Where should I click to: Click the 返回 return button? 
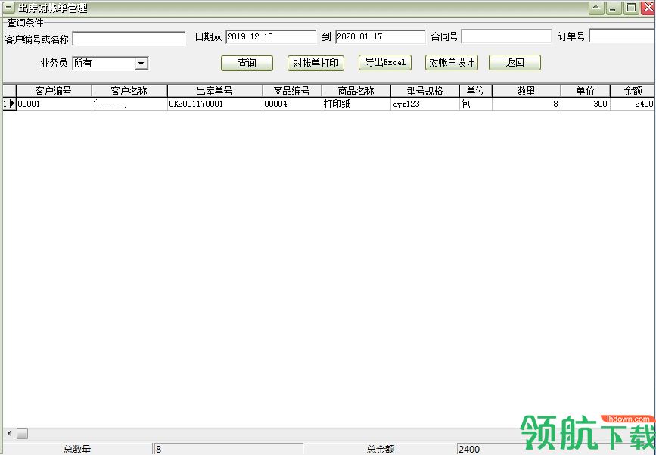515,62
